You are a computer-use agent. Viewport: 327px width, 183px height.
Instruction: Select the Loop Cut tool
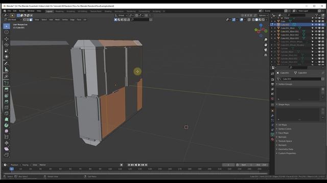click(7, 107)
